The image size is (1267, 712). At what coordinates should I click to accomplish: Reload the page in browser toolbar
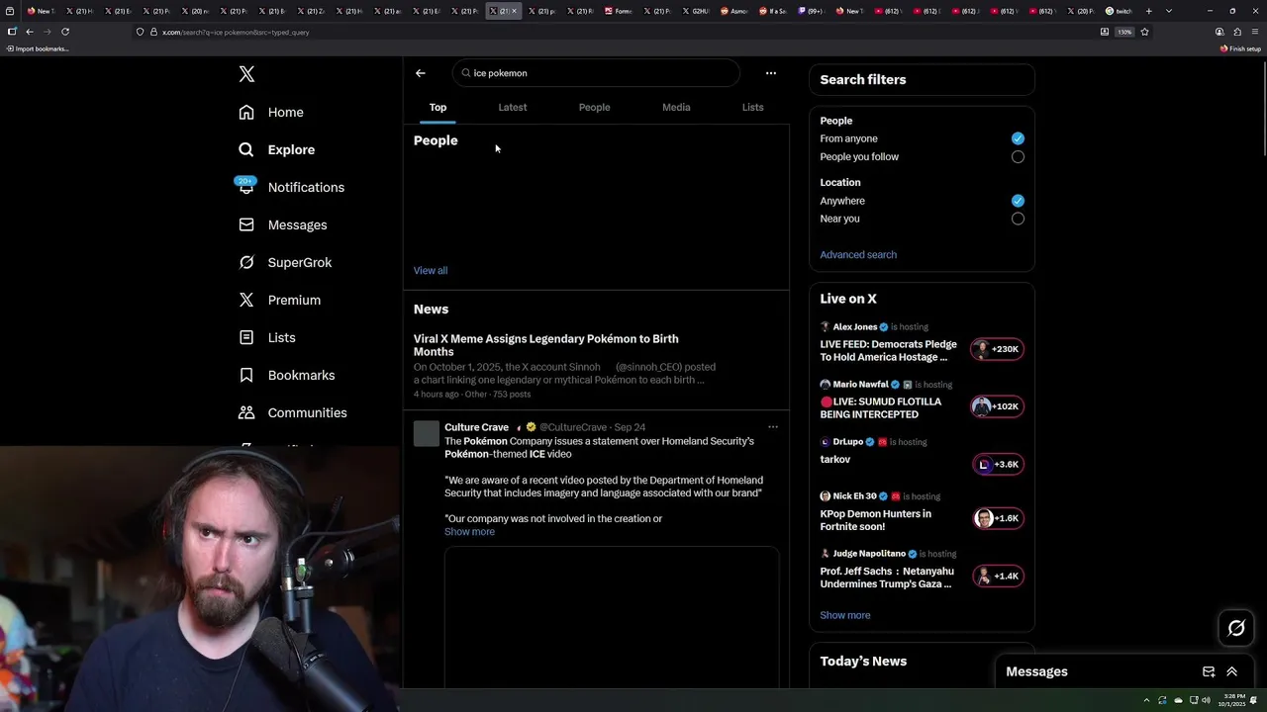(65, 32)
